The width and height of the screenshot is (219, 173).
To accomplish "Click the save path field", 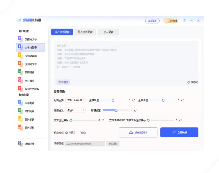I will [84, 143].
